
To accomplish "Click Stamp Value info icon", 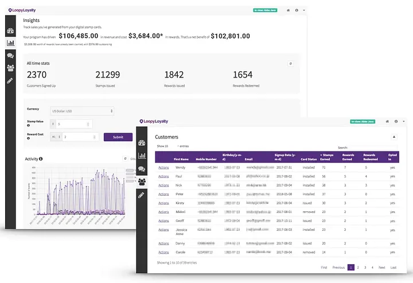I will pos(29,125).
